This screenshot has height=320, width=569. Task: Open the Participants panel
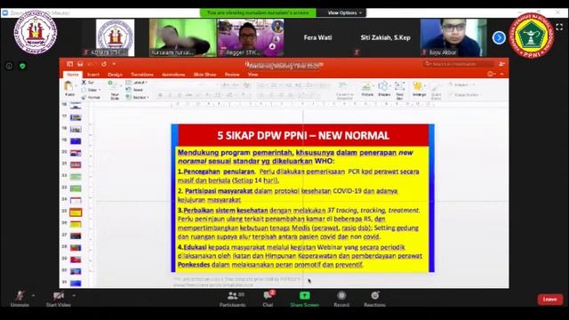[233, 299]
